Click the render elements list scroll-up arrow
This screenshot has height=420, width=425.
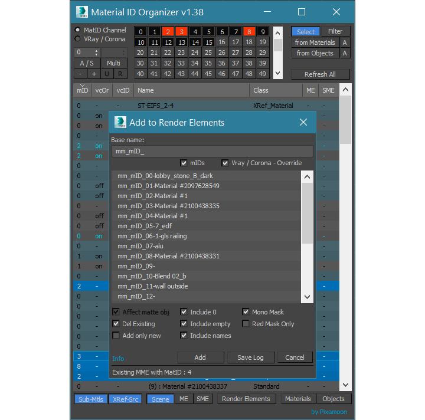coord(307,177)
